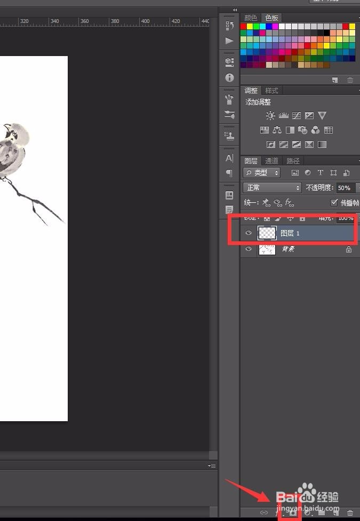Toggle unify layer position icon
360x521 pixels.
click(x=266, y=202)
